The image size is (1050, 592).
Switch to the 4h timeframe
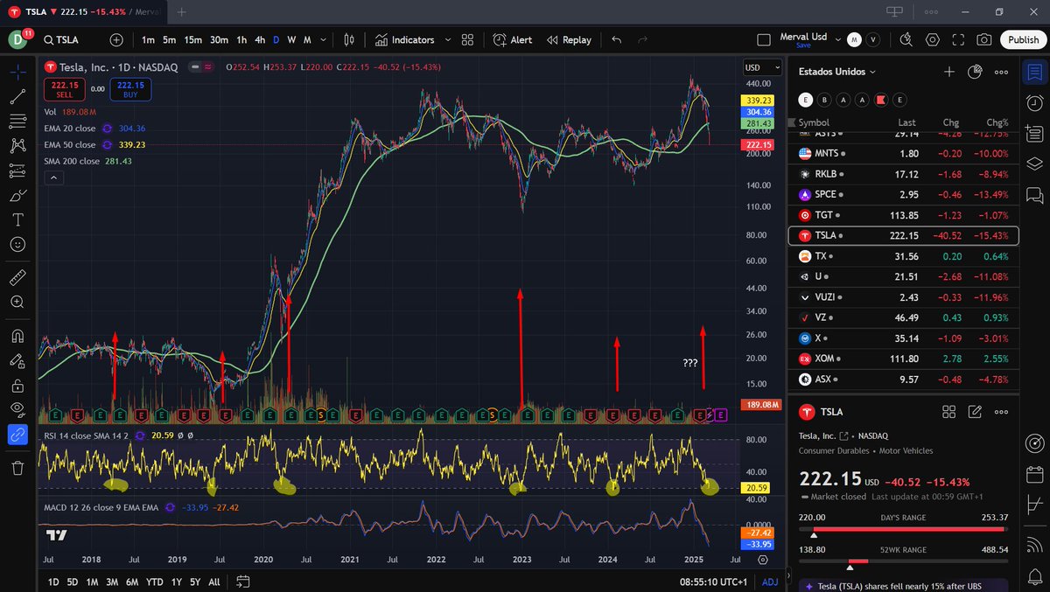(x=260, y=39)
